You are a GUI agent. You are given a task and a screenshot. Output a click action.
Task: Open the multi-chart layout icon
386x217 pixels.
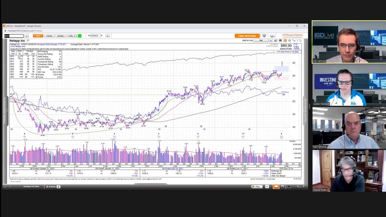280,40
